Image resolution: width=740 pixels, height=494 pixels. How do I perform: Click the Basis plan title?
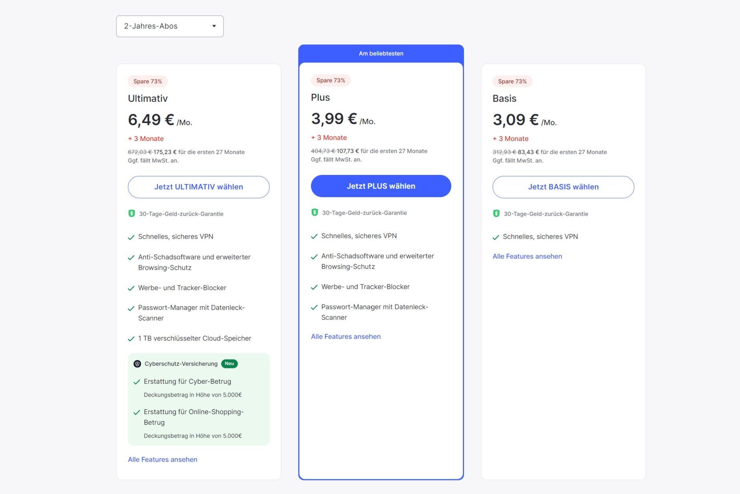pos(504,99)
